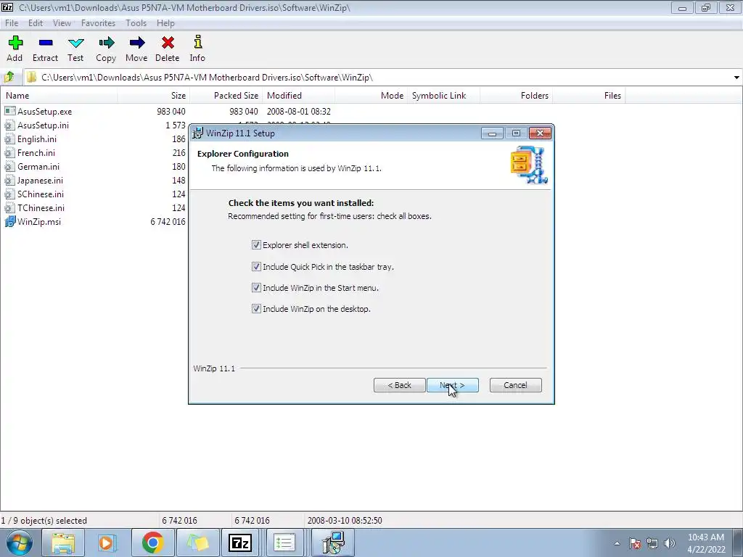Toggle Include Quick Pick in taskbar tray
Image resolution: width=743 pixels, height=557 pixels.
click(x=256, y=267)
